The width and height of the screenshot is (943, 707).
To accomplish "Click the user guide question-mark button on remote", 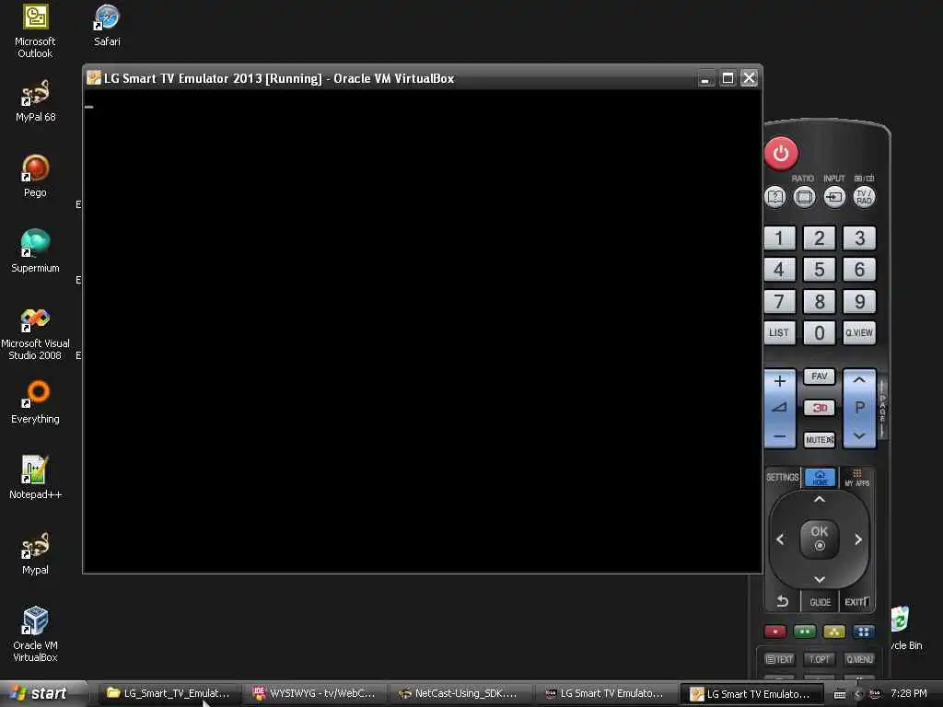I will [775, 197].
